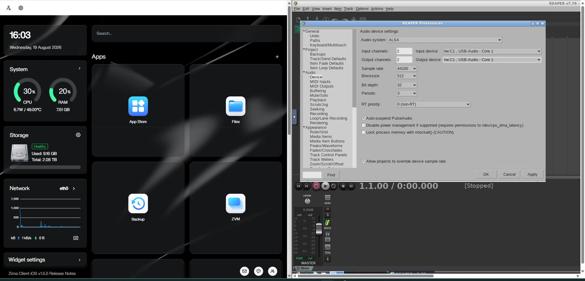Expand the Sample rate dropdown
Image resolution: width=585 pixels, height=281 pixels.
point(407,69)
